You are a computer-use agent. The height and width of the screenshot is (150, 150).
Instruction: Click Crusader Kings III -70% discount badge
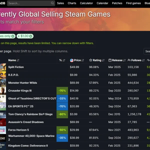coord(62,91)
